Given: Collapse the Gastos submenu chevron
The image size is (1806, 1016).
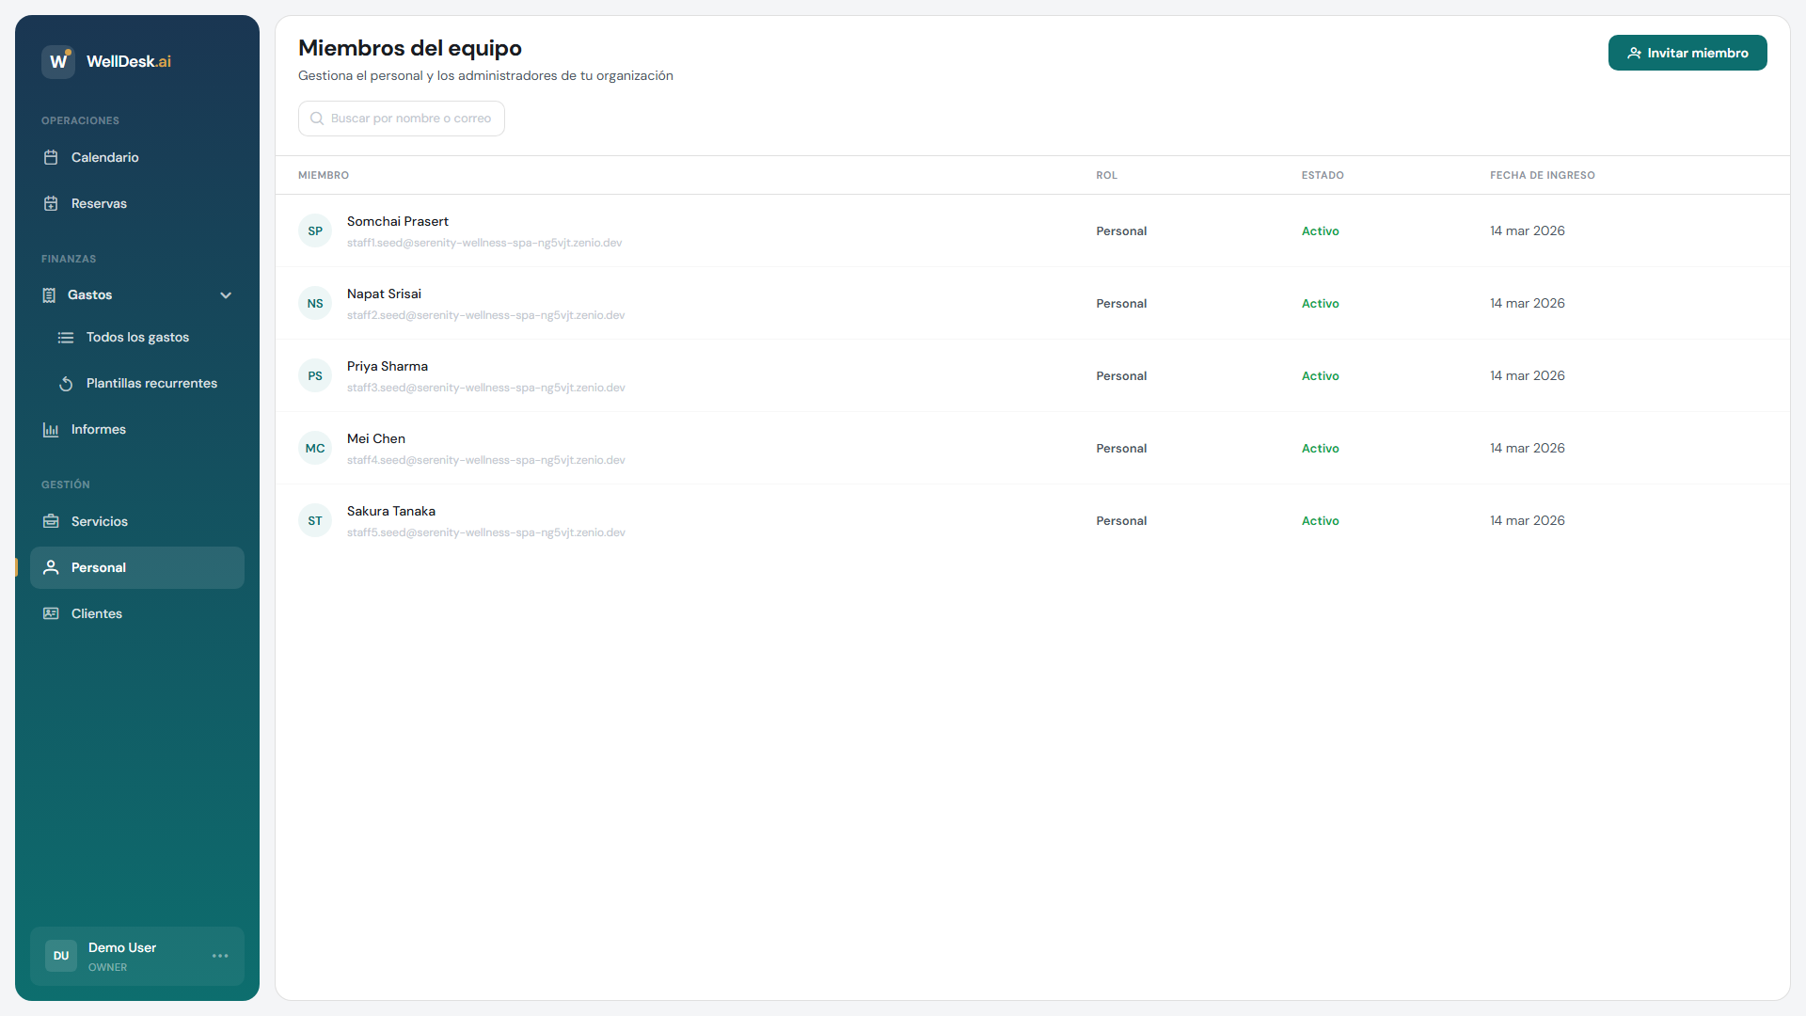Looking at the screenshot, I should coord(226,295).
